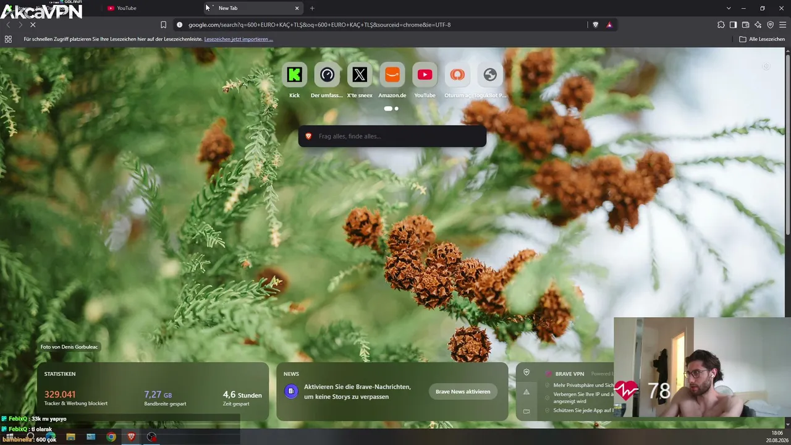This screenshot has width=791, height=445.
Task: Select the Rewards triangle widget tab
Action: pyautogui.click(x=527, y=392)
